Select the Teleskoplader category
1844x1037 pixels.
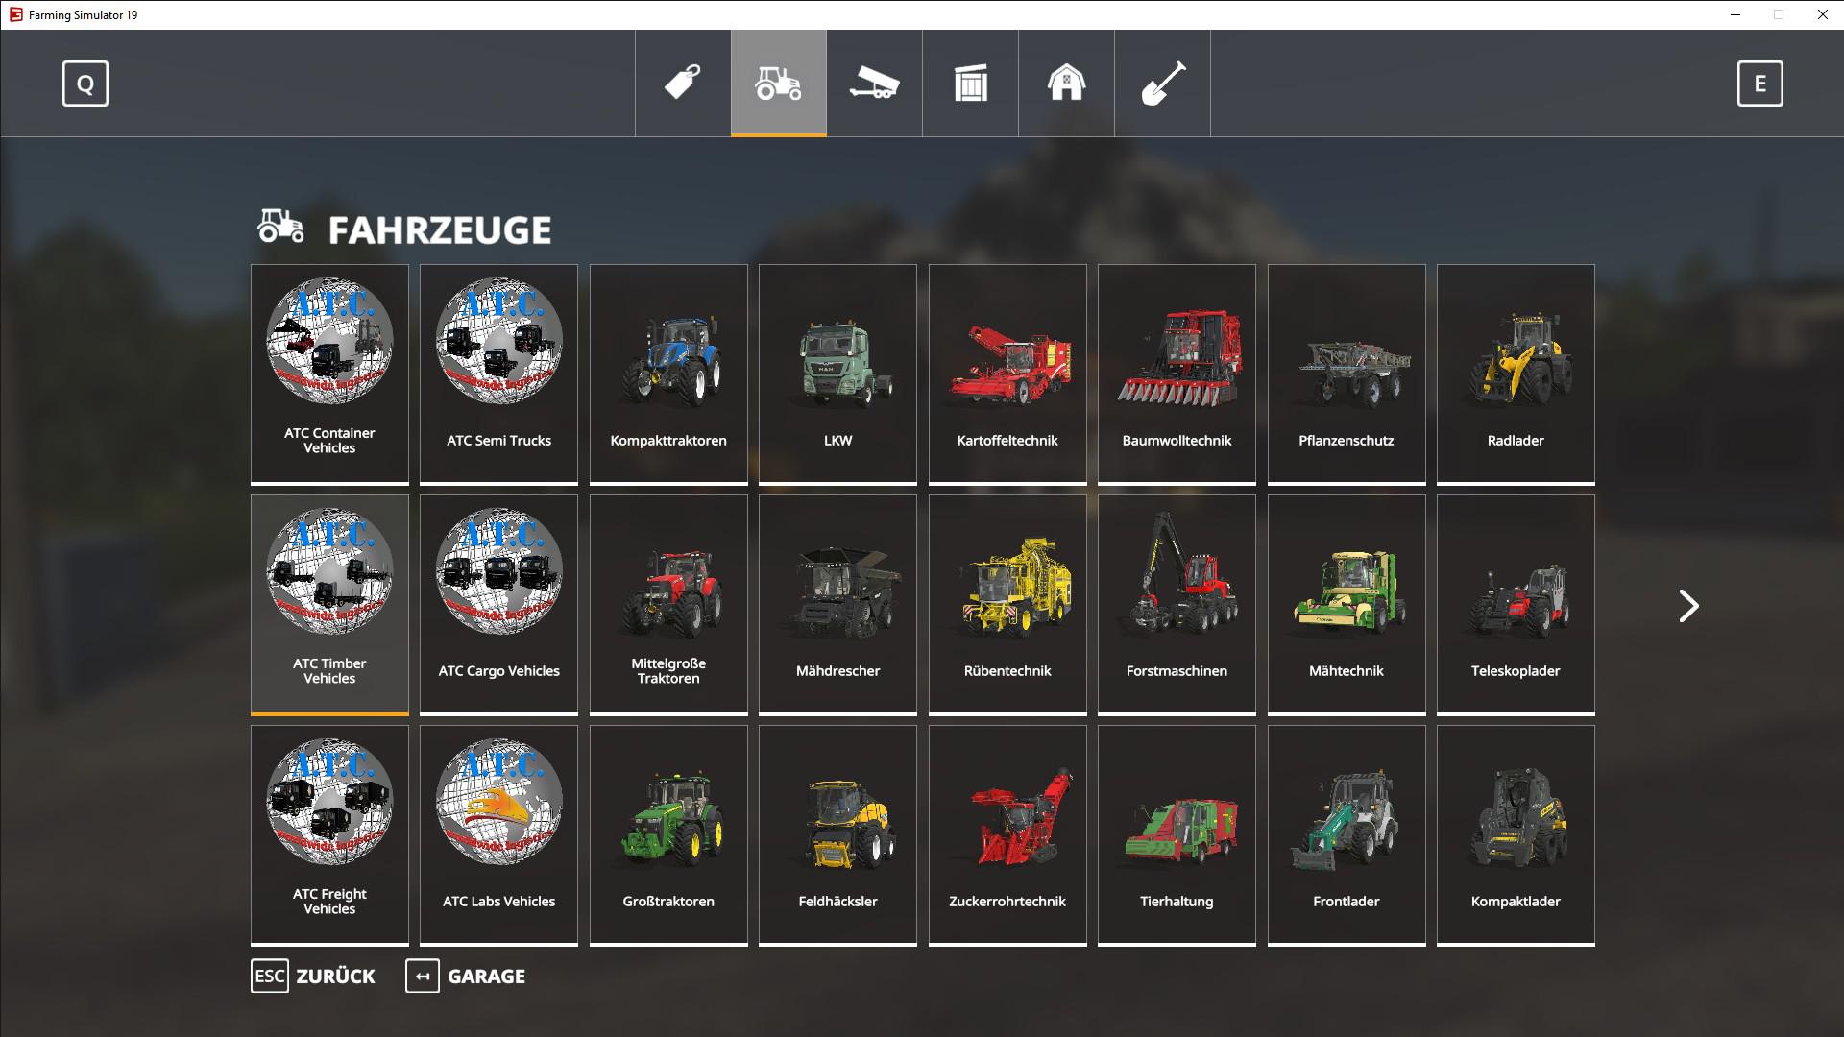pyautogui.click(x=1516, y=605)
